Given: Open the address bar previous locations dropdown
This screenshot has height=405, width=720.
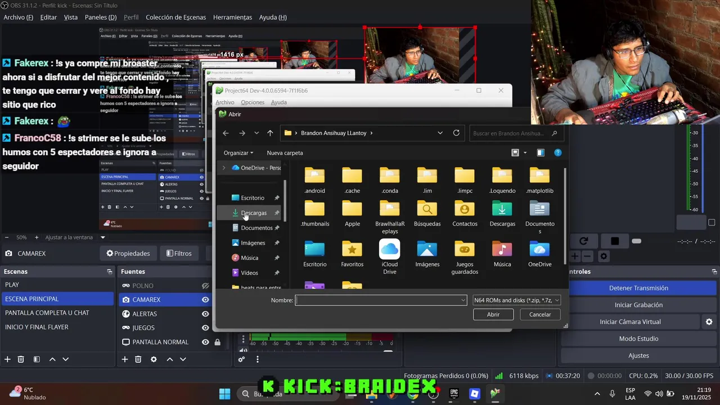Looking at the screenshot, I should [x=440, y=133].
